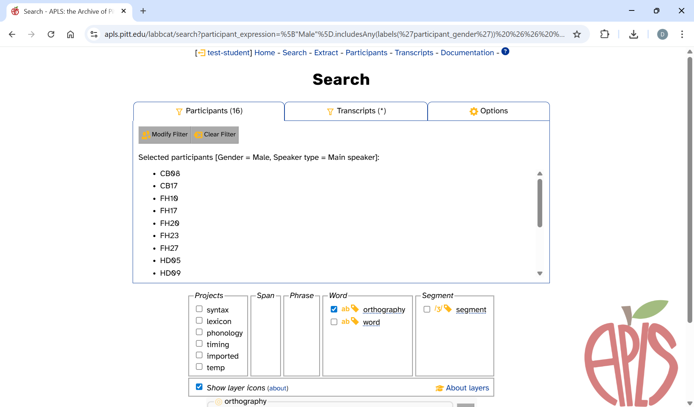Bookmark this page with star icon
The image size is (694, 407).
point(577,34)
